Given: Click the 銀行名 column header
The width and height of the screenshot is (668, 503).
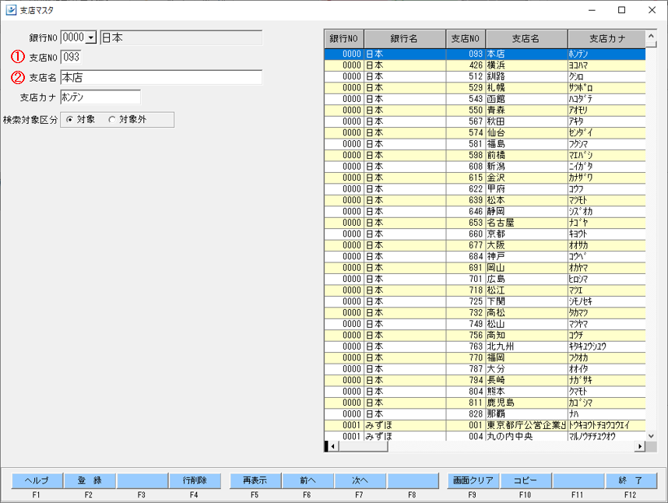Looking at the screenshot, I should (405, 39).
